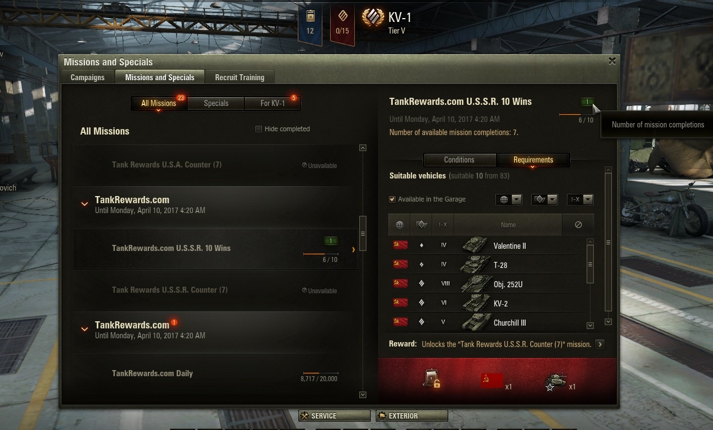
Task: Open the Recruit Training tab
Action: 239,77
